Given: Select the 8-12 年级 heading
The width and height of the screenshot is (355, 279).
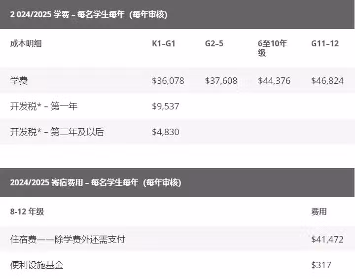Looking at the screenshot, I should pyautogui.click(x=27, y=212).
